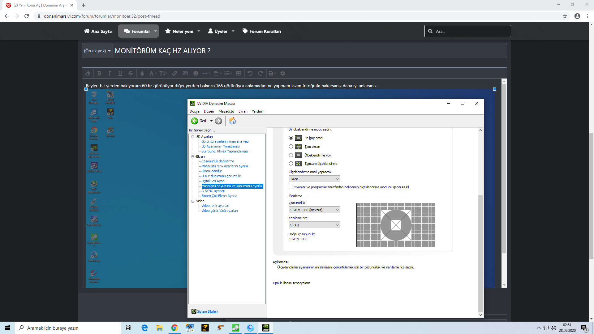Click the redo icon in editor toolbar
Screen dimensions: 594x334
point(260,73)
